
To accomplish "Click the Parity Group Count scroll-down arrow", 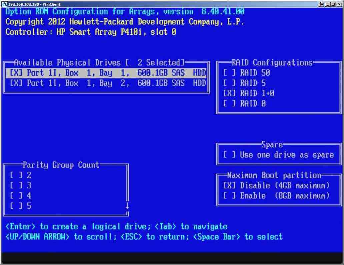I will coord(127,206).
